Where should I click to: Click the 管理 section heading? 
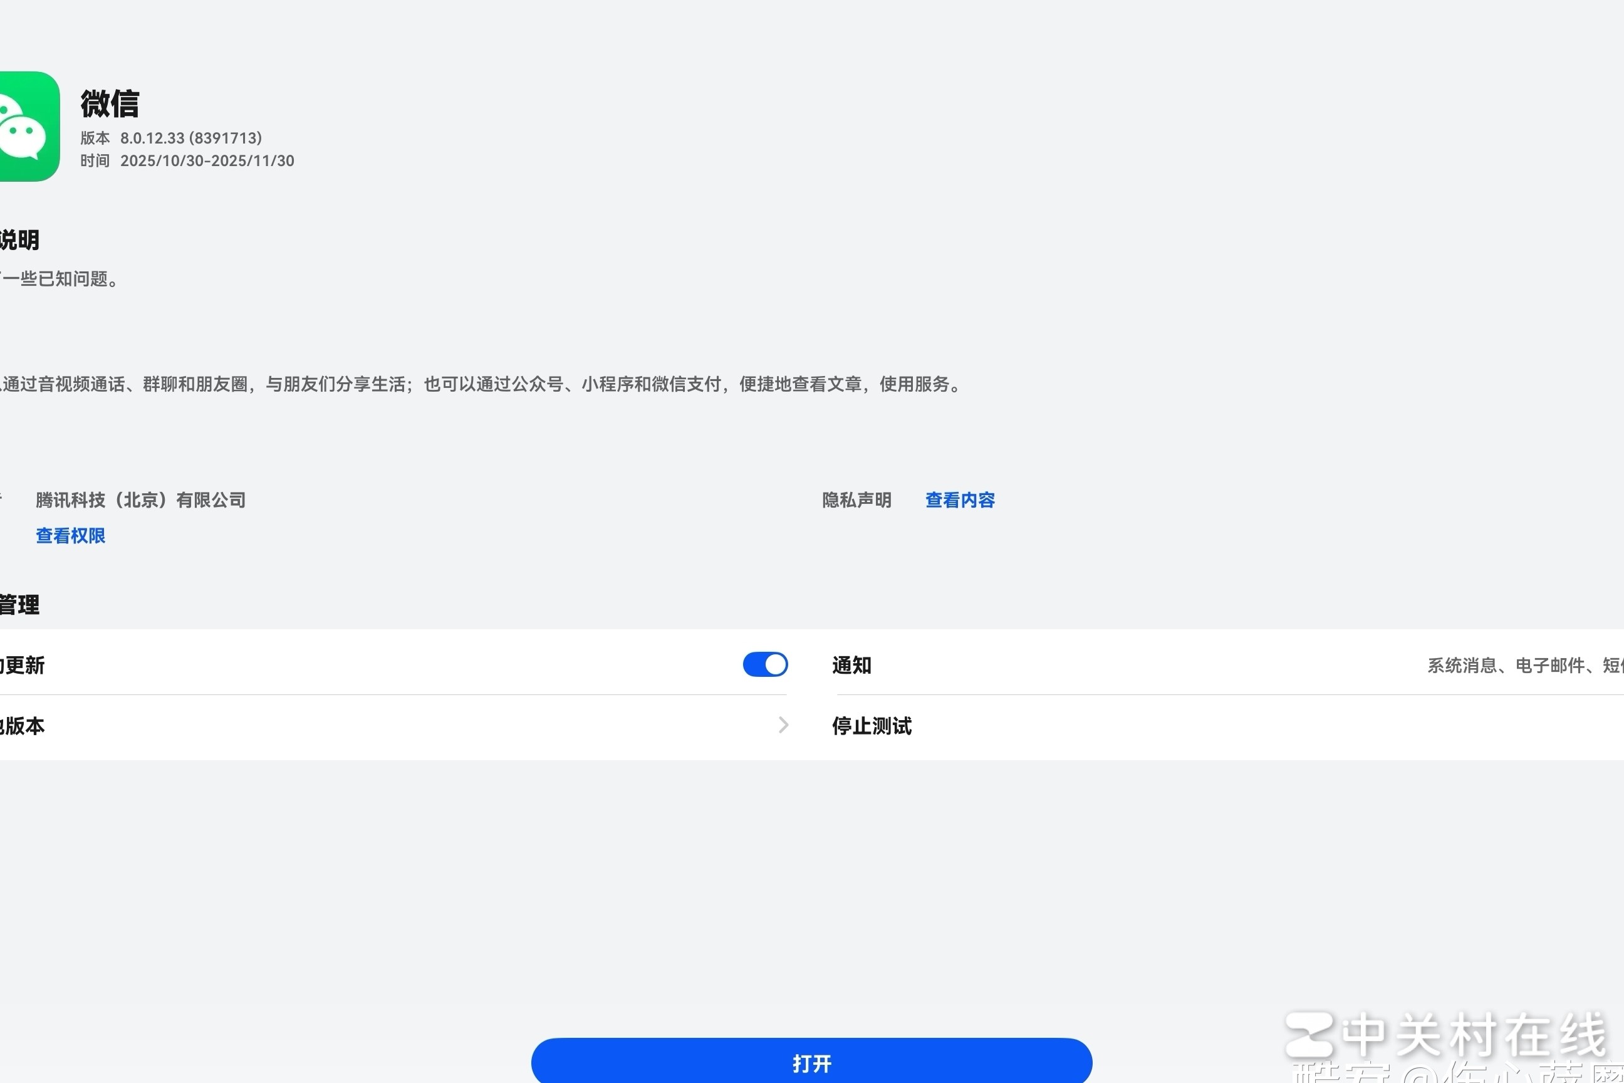tap(19, 605)
